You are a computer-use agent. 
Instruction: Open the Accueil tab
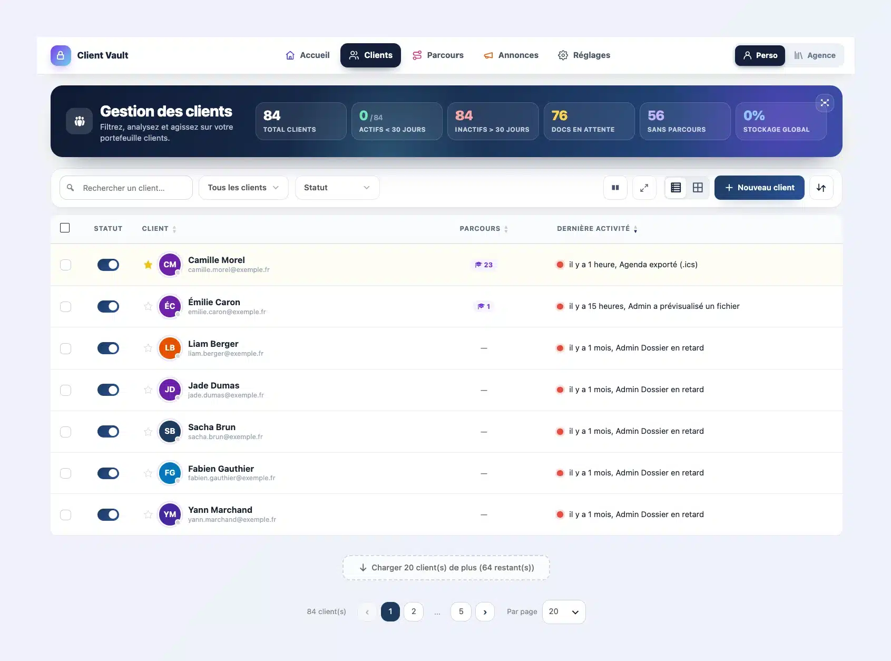click(308, 55)
